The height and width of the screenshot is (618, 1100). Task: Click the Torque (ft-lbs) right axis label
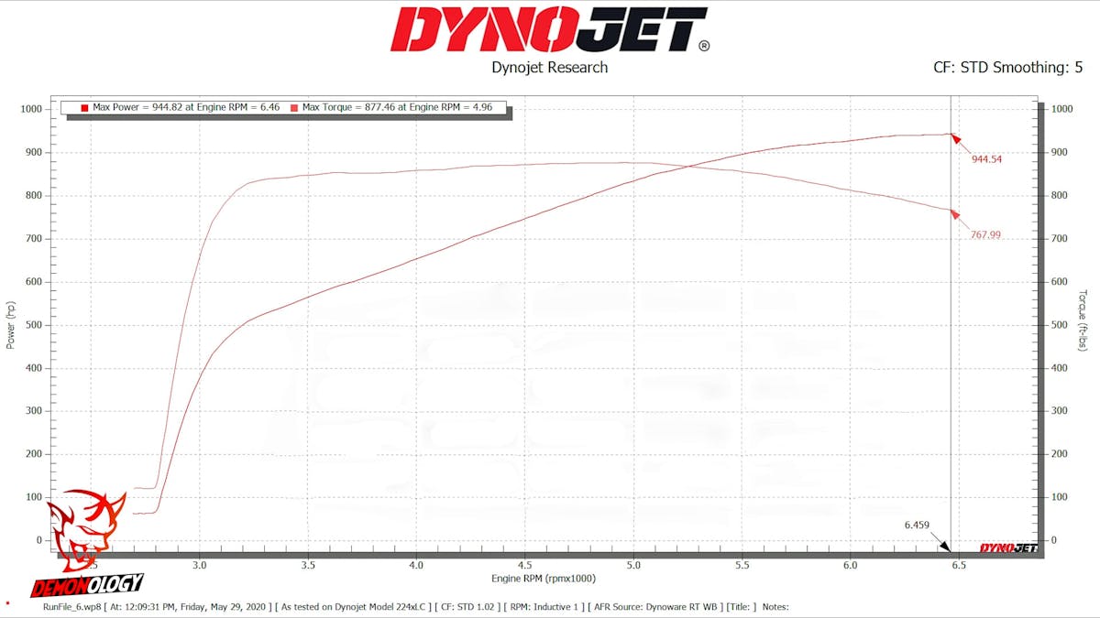pos(1082,320)
